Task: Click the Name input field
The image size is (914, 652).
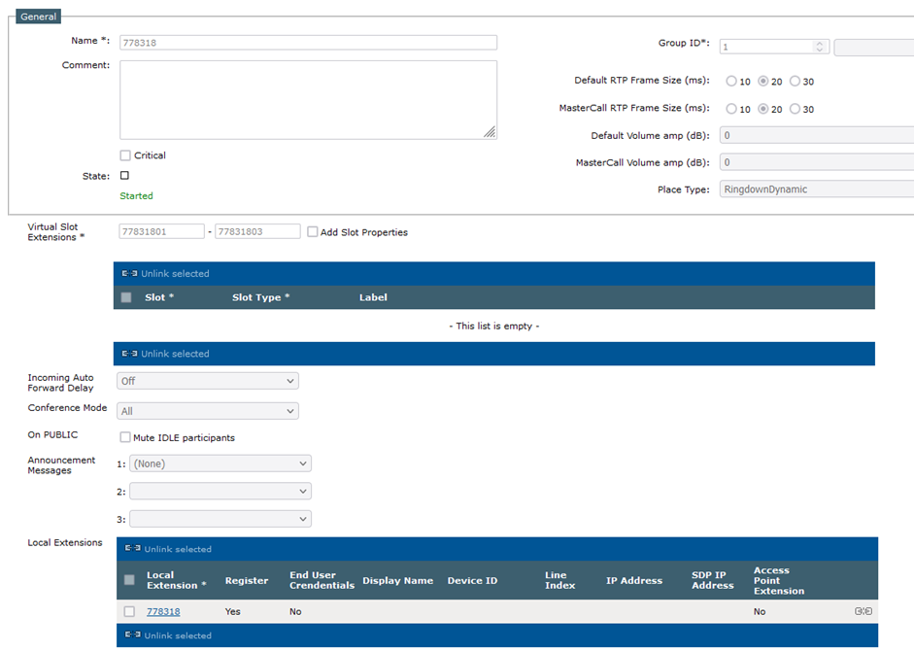Action: 308,43
